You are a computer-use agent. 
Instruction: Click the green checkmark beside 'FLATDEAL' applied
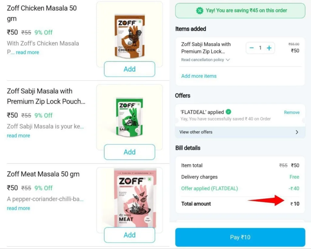tap(228, 112)
